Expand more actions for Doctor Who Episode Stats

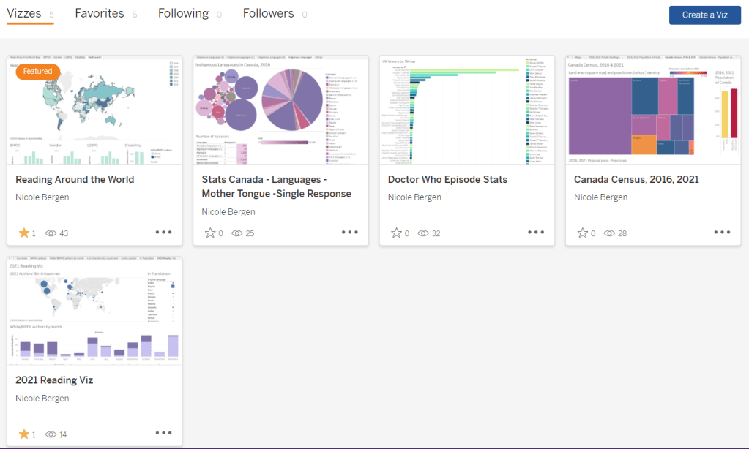click(535, 233)
